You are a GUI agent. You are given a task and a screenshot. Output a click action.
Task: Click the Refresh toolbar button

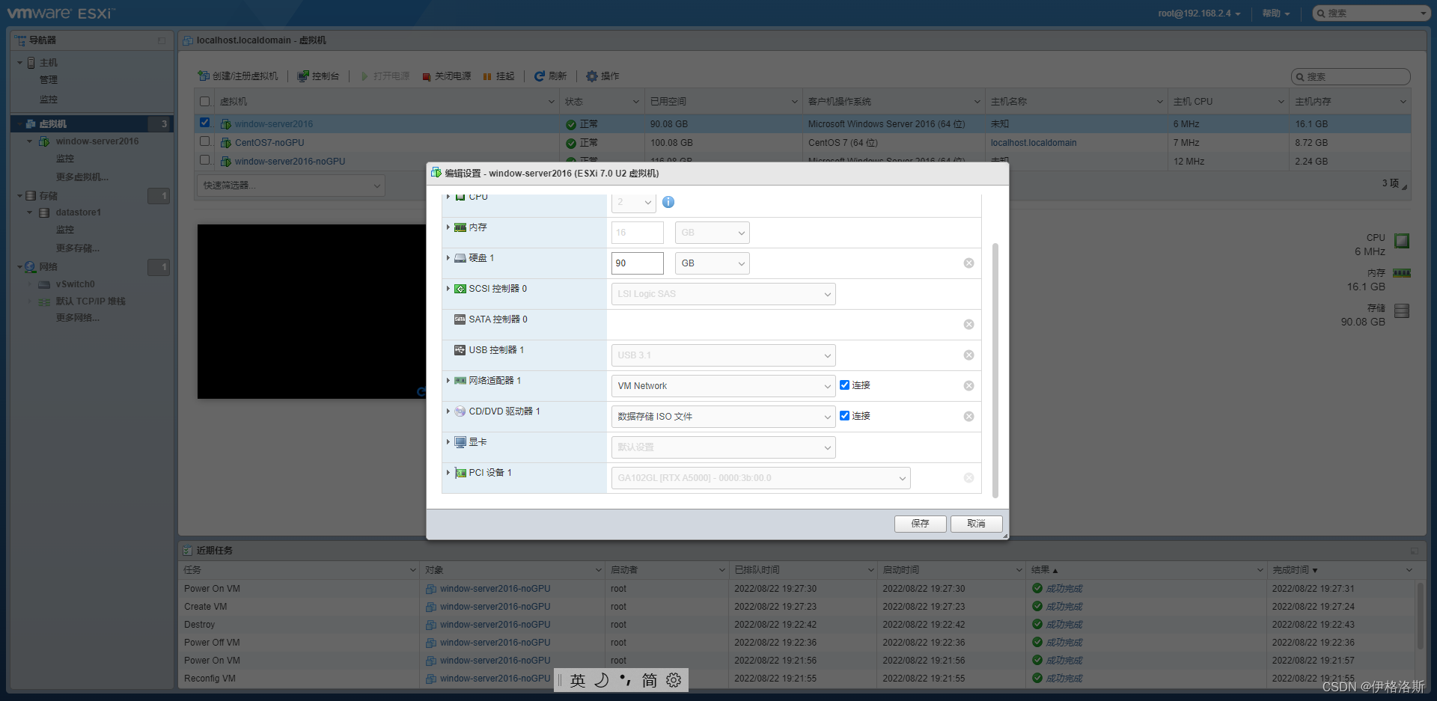click(550, 76)
